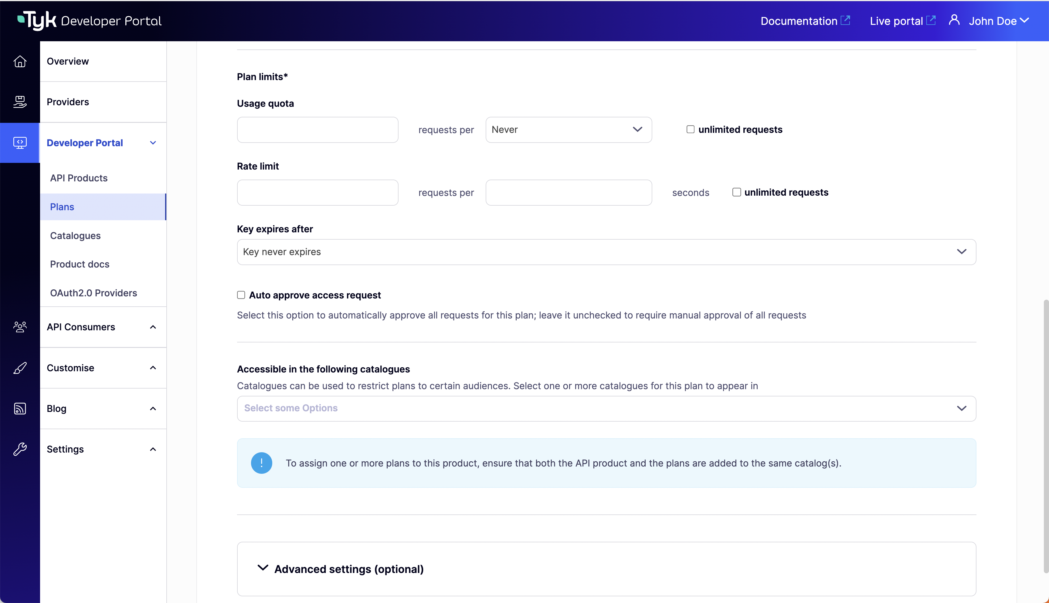This screenshot has width=1049, height=603.
Task: Click the API Consumers people icon
Action: [x=20, y=327]
